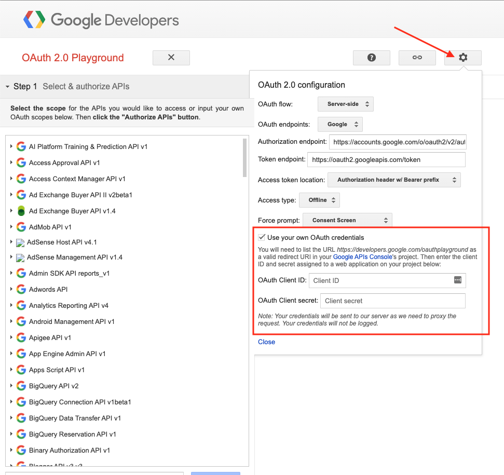Click Google icon for Analytics Reporting API v4

pyautogui.click(x=21, y=305)
